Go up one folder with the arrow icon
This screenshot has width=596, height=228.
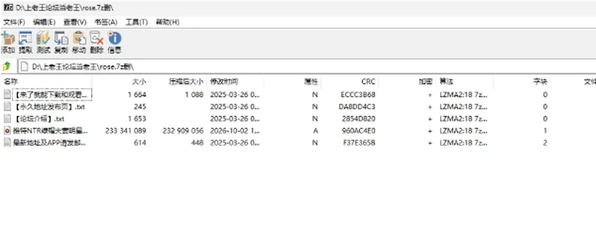click(7, 66)
